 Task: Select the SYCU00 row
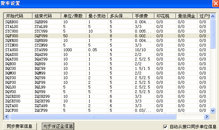pos(107,31)
